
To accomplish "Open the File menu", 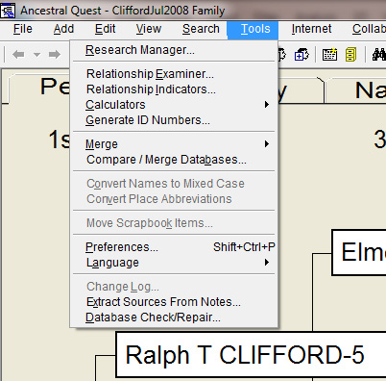I will [x=23, y=29].
